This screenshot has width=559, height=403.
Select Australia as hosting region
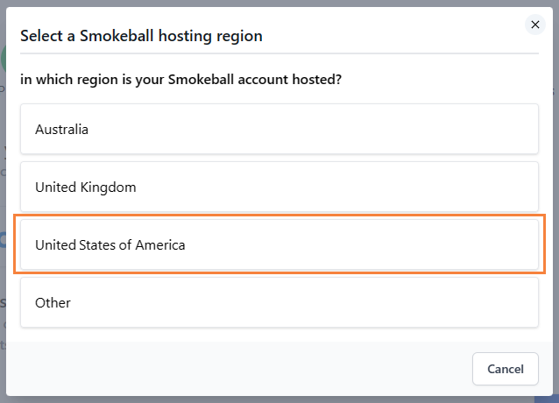point(279,129)
